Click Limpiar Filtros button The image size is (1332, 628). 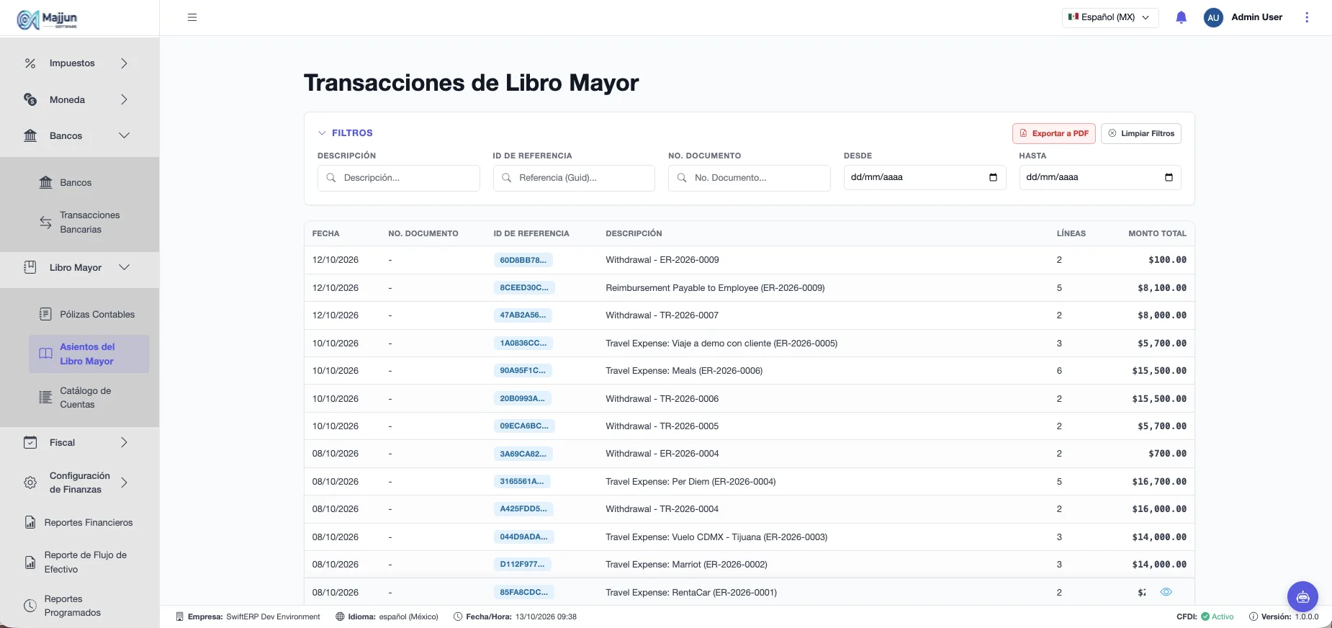point(1141,133)
